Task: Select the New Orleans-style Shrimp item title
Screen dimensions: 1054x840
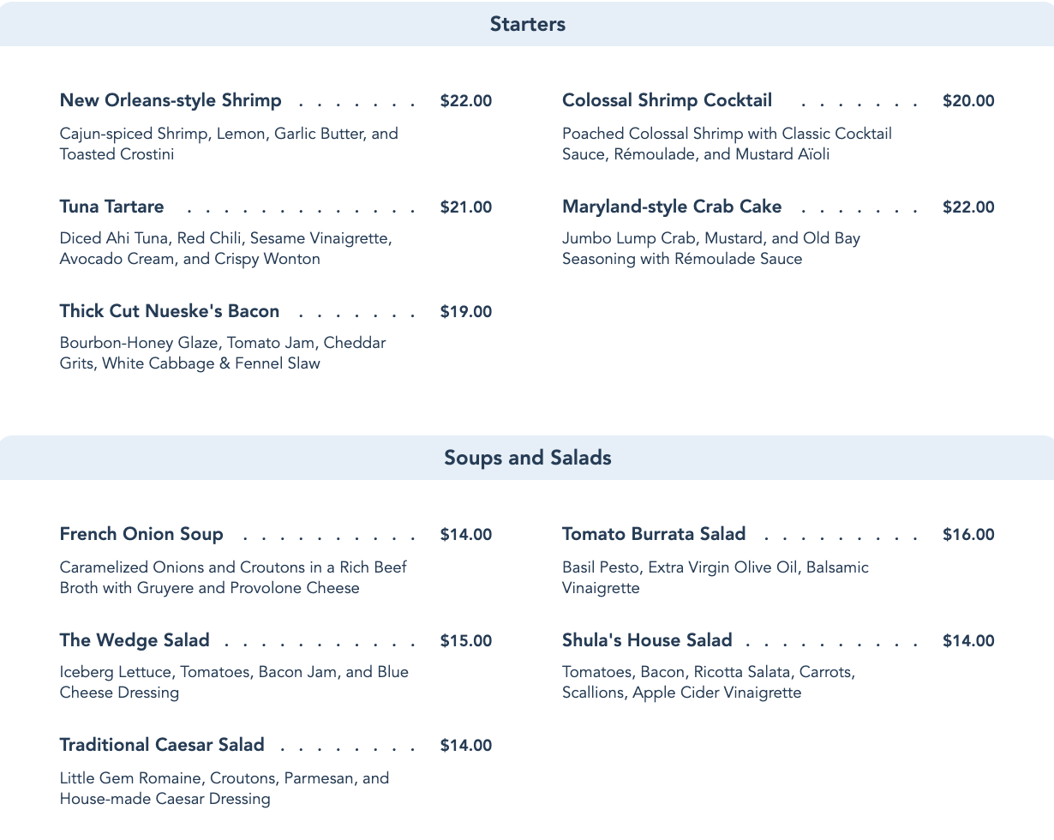Action: pyautogui.click(x=171, y=100)
